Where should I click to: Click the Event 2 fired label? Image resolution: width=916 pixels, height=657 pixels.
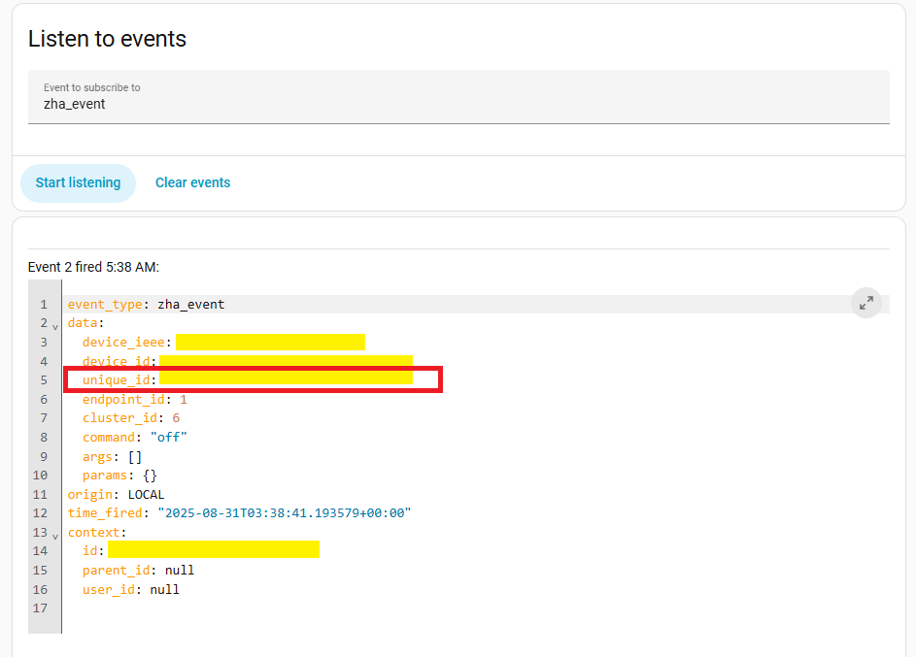93,267
